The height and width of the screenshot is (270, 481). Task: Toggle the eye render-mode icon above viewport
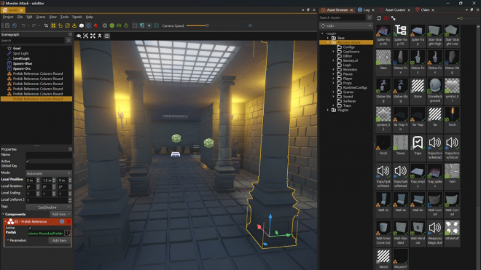tap(79, 36)
